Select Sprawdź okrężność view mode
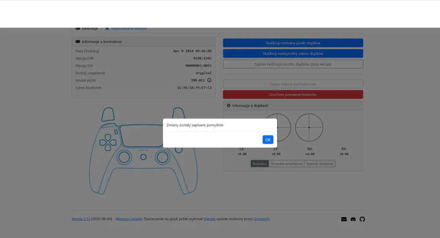This screenshot has height=238, width=440. pos(320,164)
